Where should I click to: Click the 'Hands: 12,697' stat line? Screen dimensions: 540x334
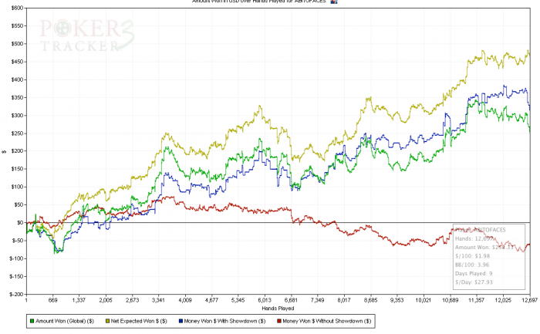(474, 238)
